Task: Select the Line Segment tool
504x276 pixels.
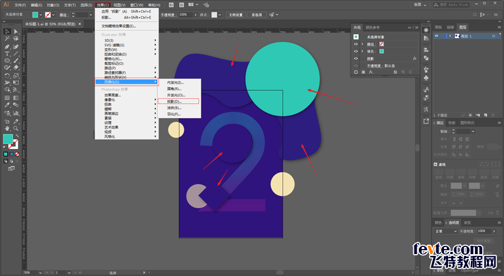Action: tap(16, 54)
